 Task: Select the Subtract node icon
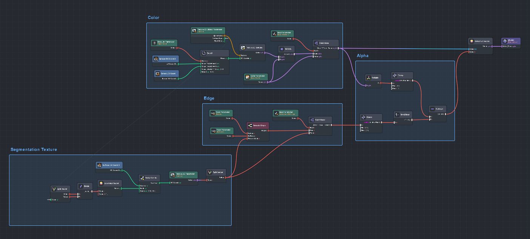(432, 109)
